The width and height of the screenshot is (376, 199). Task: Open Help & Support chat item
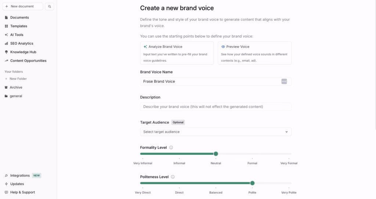coord(22,192)
